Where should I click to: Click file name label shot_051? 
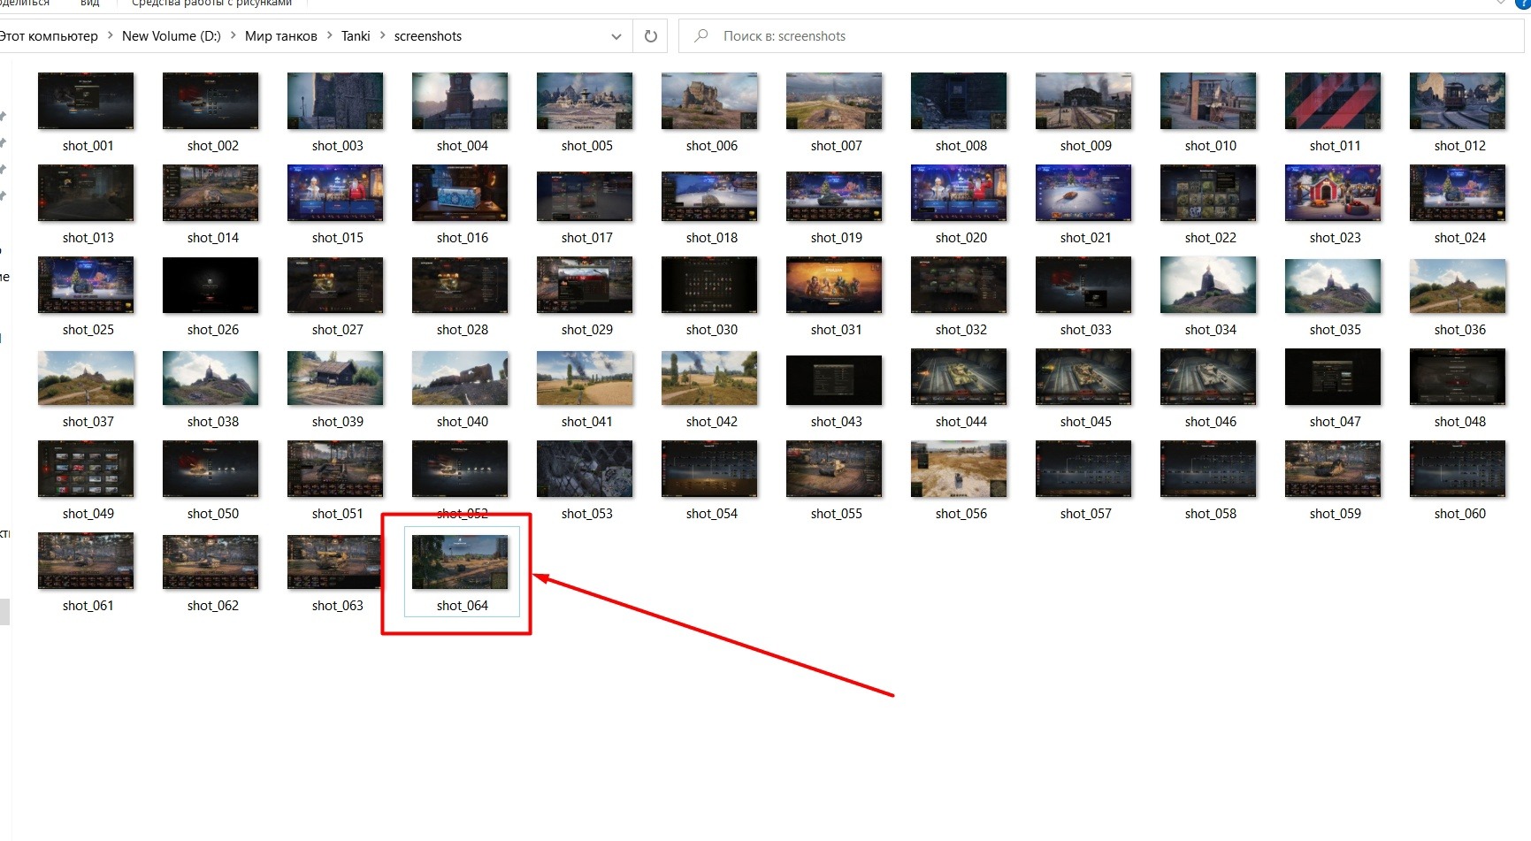pyautogui.click(x=338, y=514)
